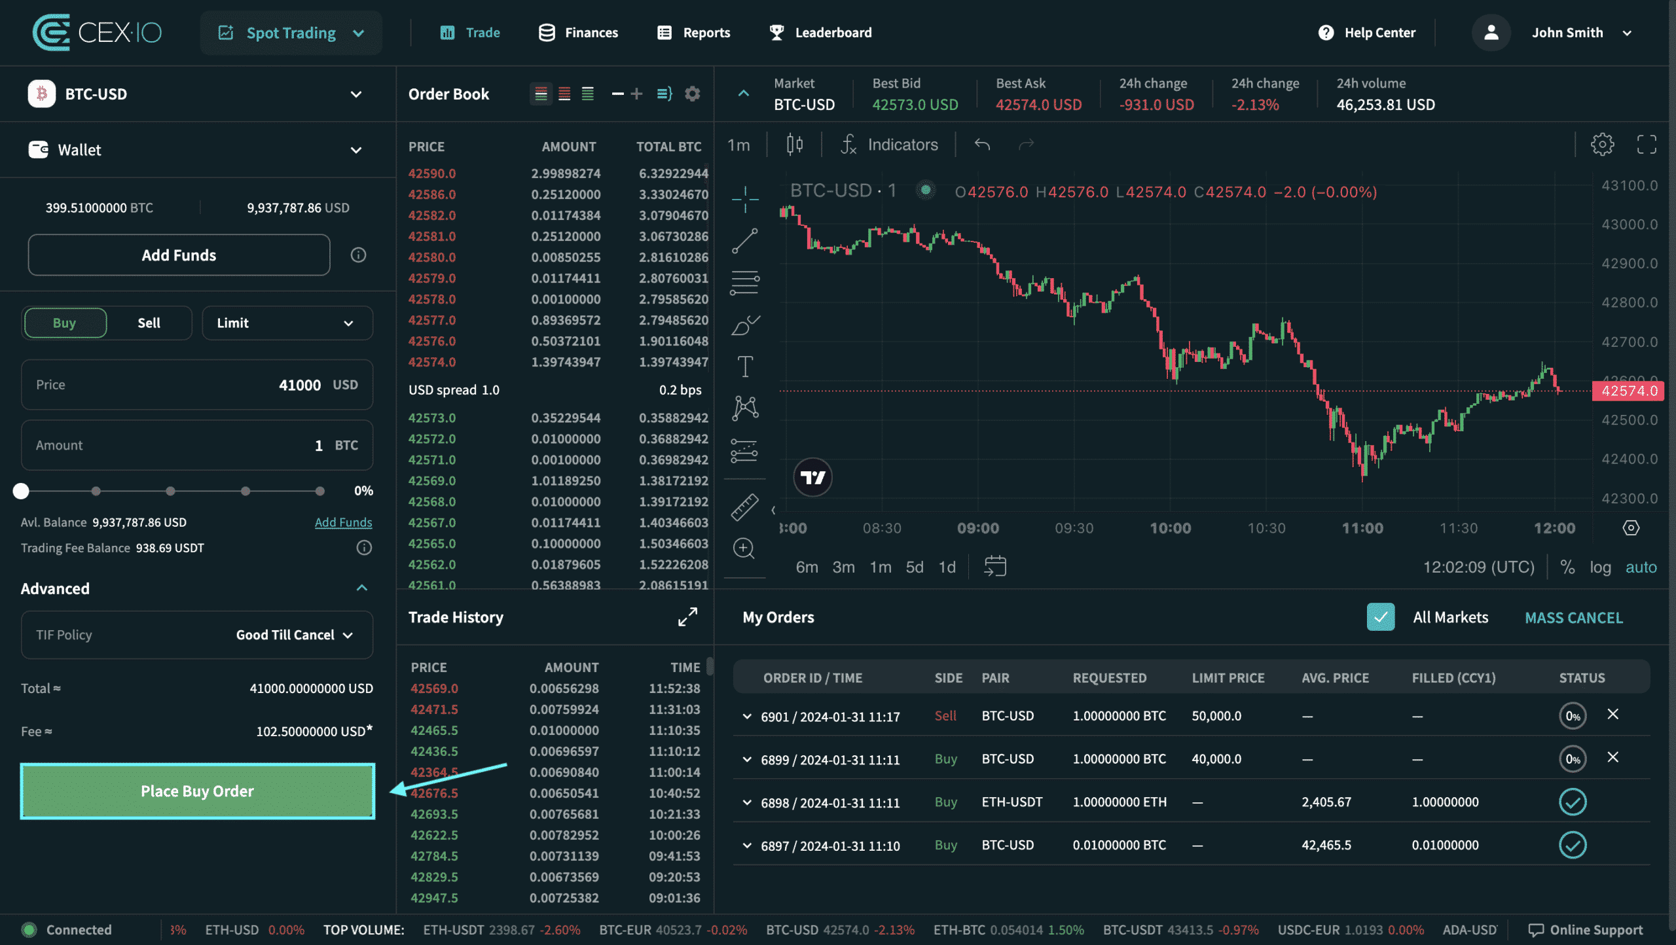Expand order 6898 details
This screenshot has width=1676, height=945.
(747, 802)
